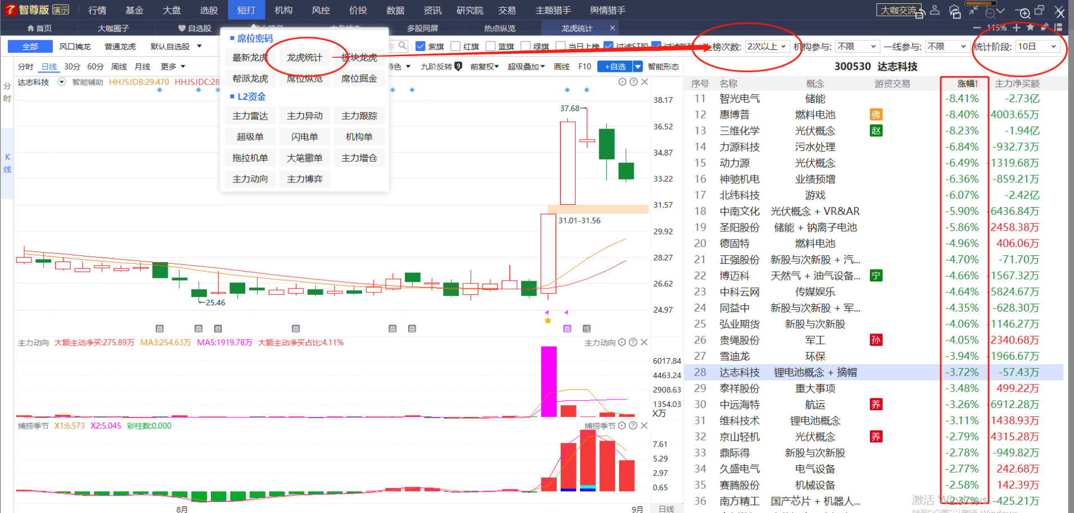Screen dimensions: 1074x513
Task: Click the 全部 filter button
Action: [30, 47]
